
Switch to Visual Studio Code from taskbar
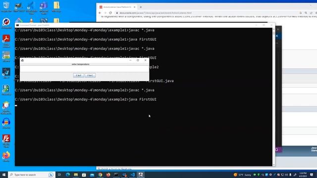pyautogui.click(x=132, y=175)
